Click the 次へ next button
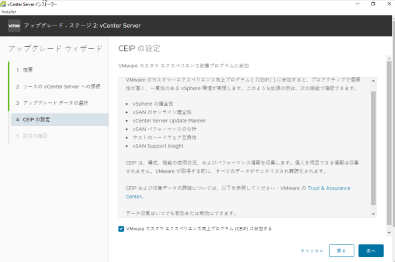Image resolution: width=395 pixels, height=262 pixels. (371, 251)
